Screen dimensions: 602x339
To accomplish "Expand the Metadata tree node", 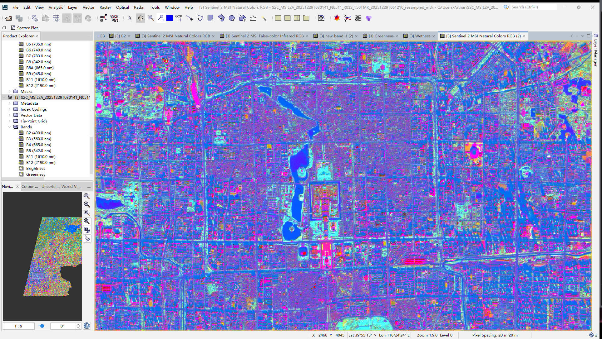I will click(10, 103).
